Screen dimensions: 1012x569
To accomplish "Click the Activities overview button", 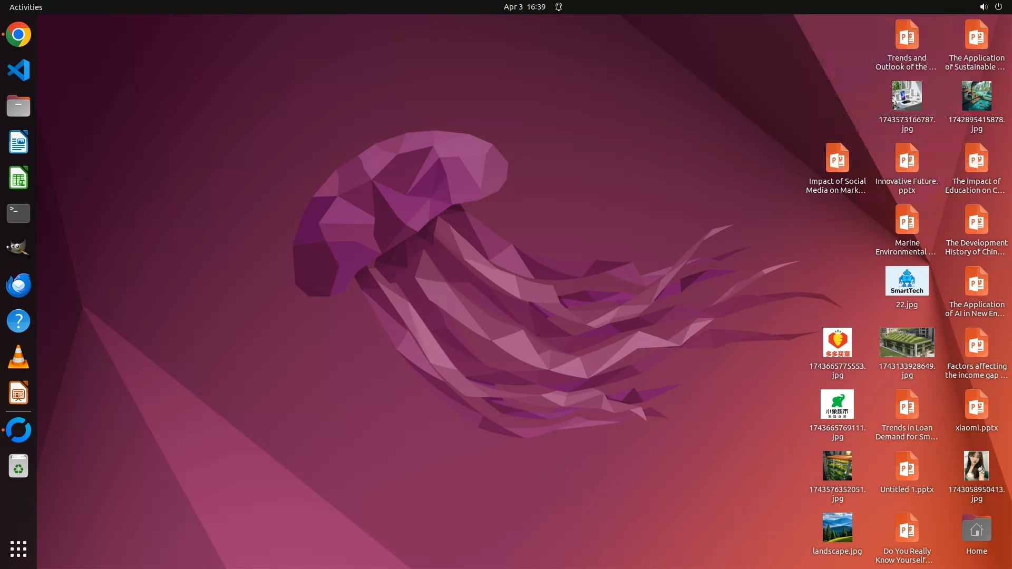I will click(26, 7).
